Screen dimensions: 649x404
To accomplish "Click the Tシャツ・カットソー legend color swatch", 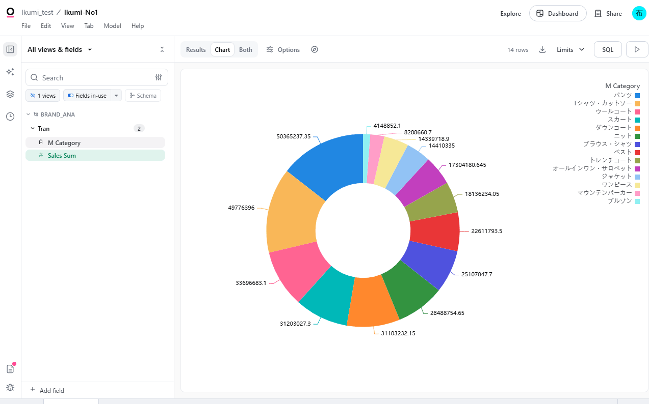I will 637,103.
